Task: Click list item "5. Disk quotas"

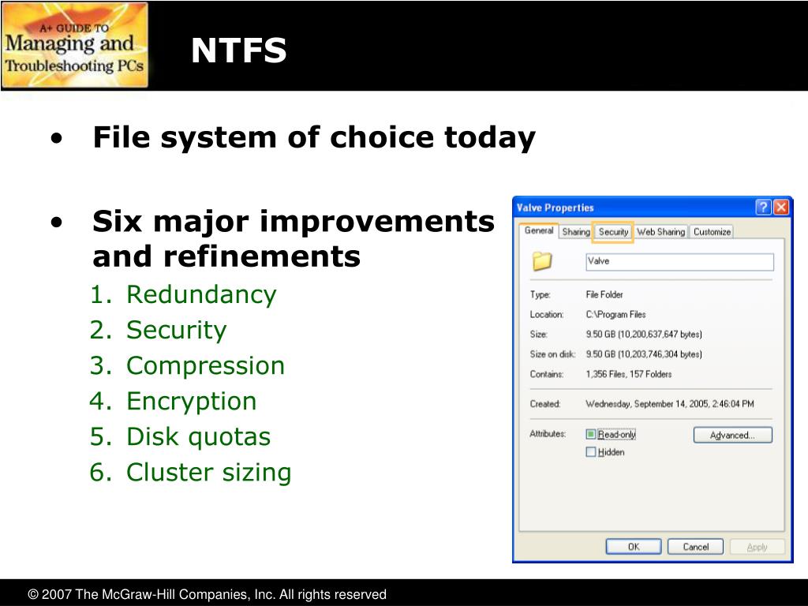Action: click(x=180, y=437)
